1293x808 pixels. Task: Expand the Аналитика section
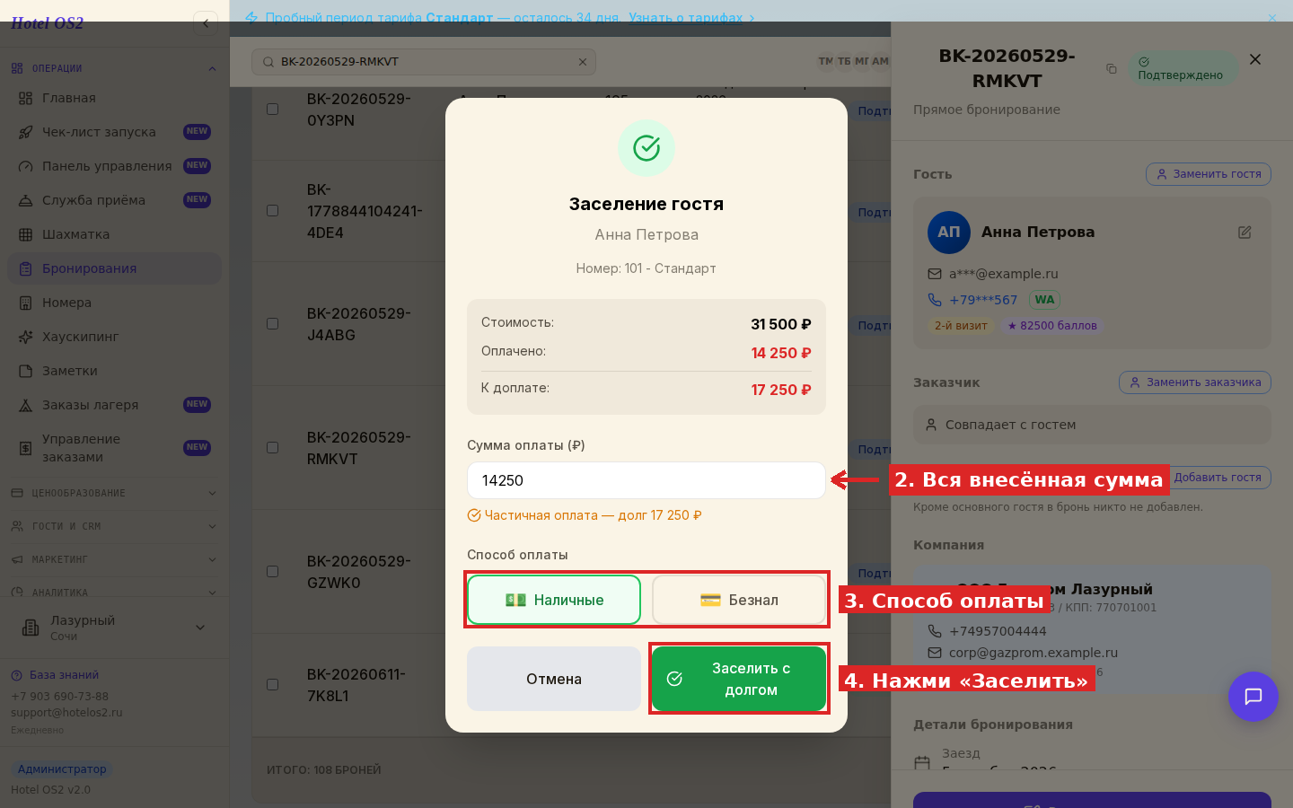click(114, 593)
